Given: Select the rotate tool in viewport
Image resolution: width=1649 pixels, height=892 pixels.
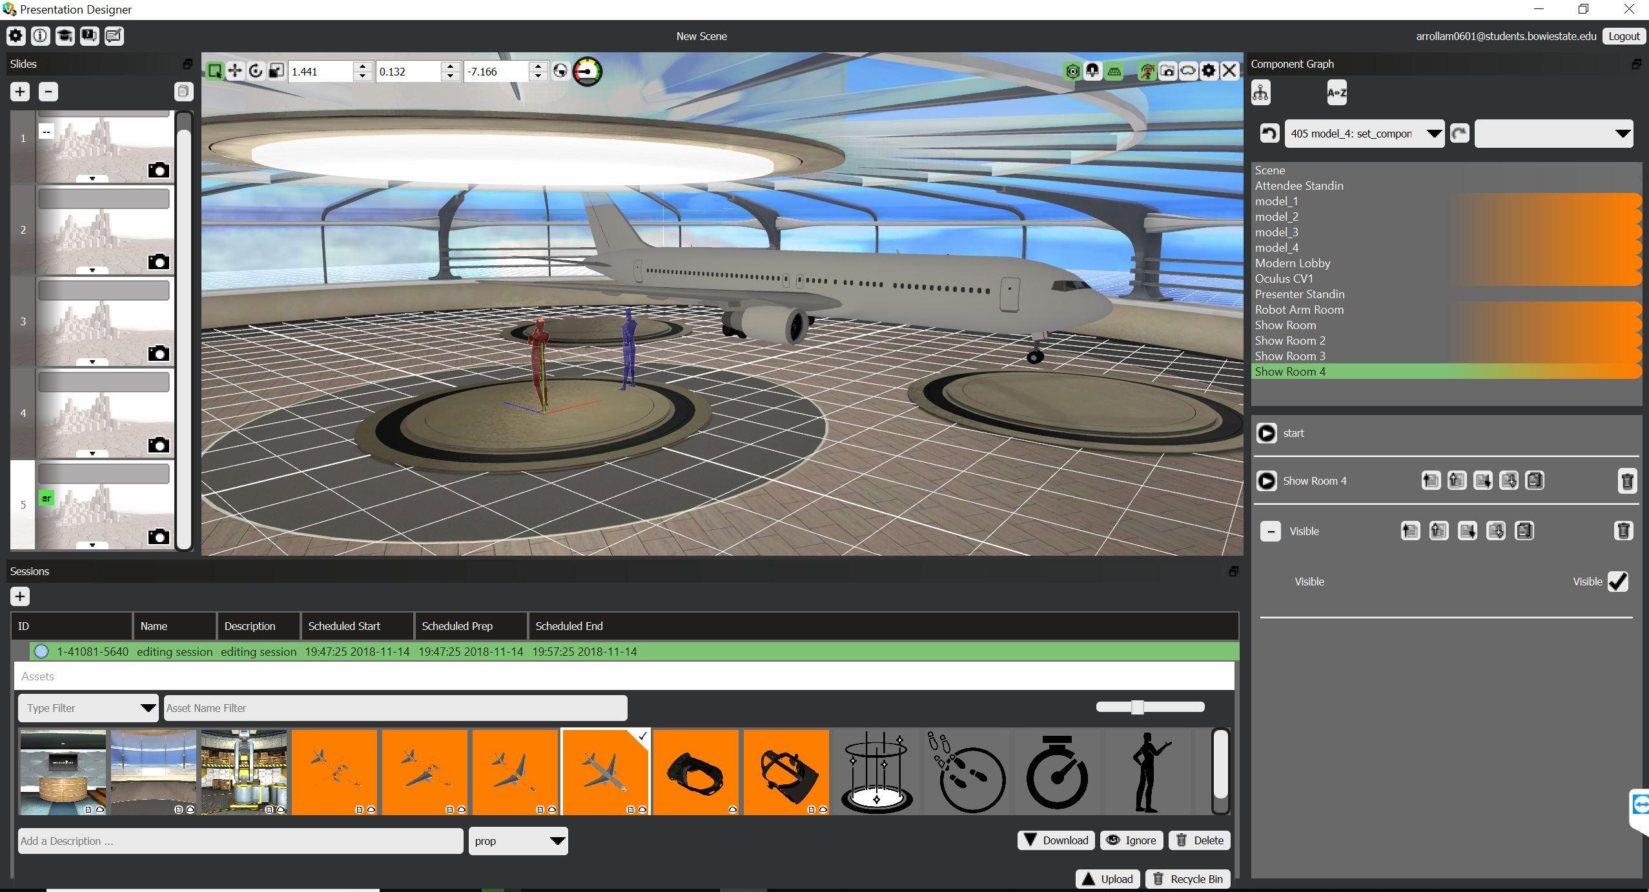Looking at the screenshot, I should 256,71.
